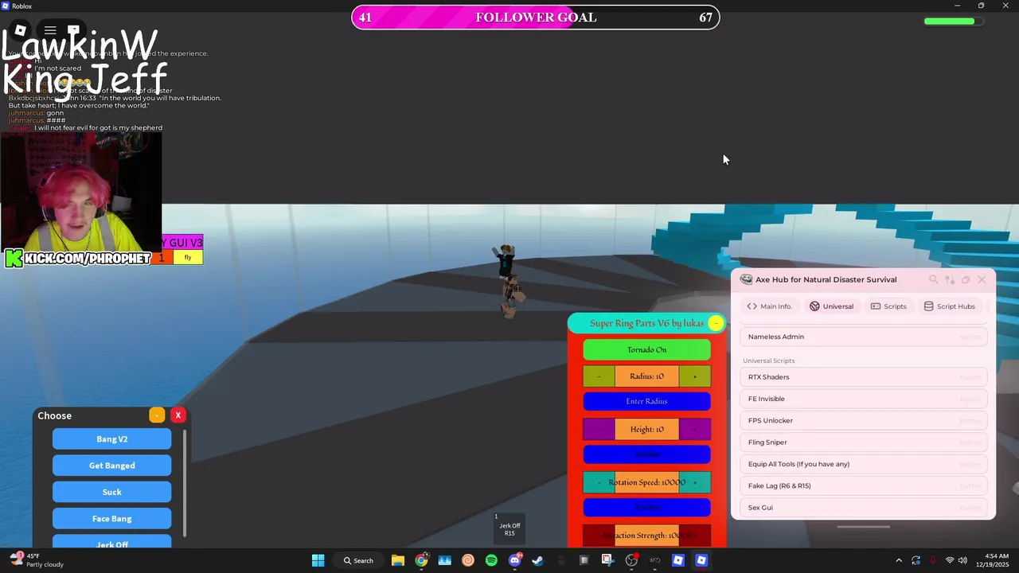
Task: Switch to the active Roblox taskbar icon
Action: 701,560
